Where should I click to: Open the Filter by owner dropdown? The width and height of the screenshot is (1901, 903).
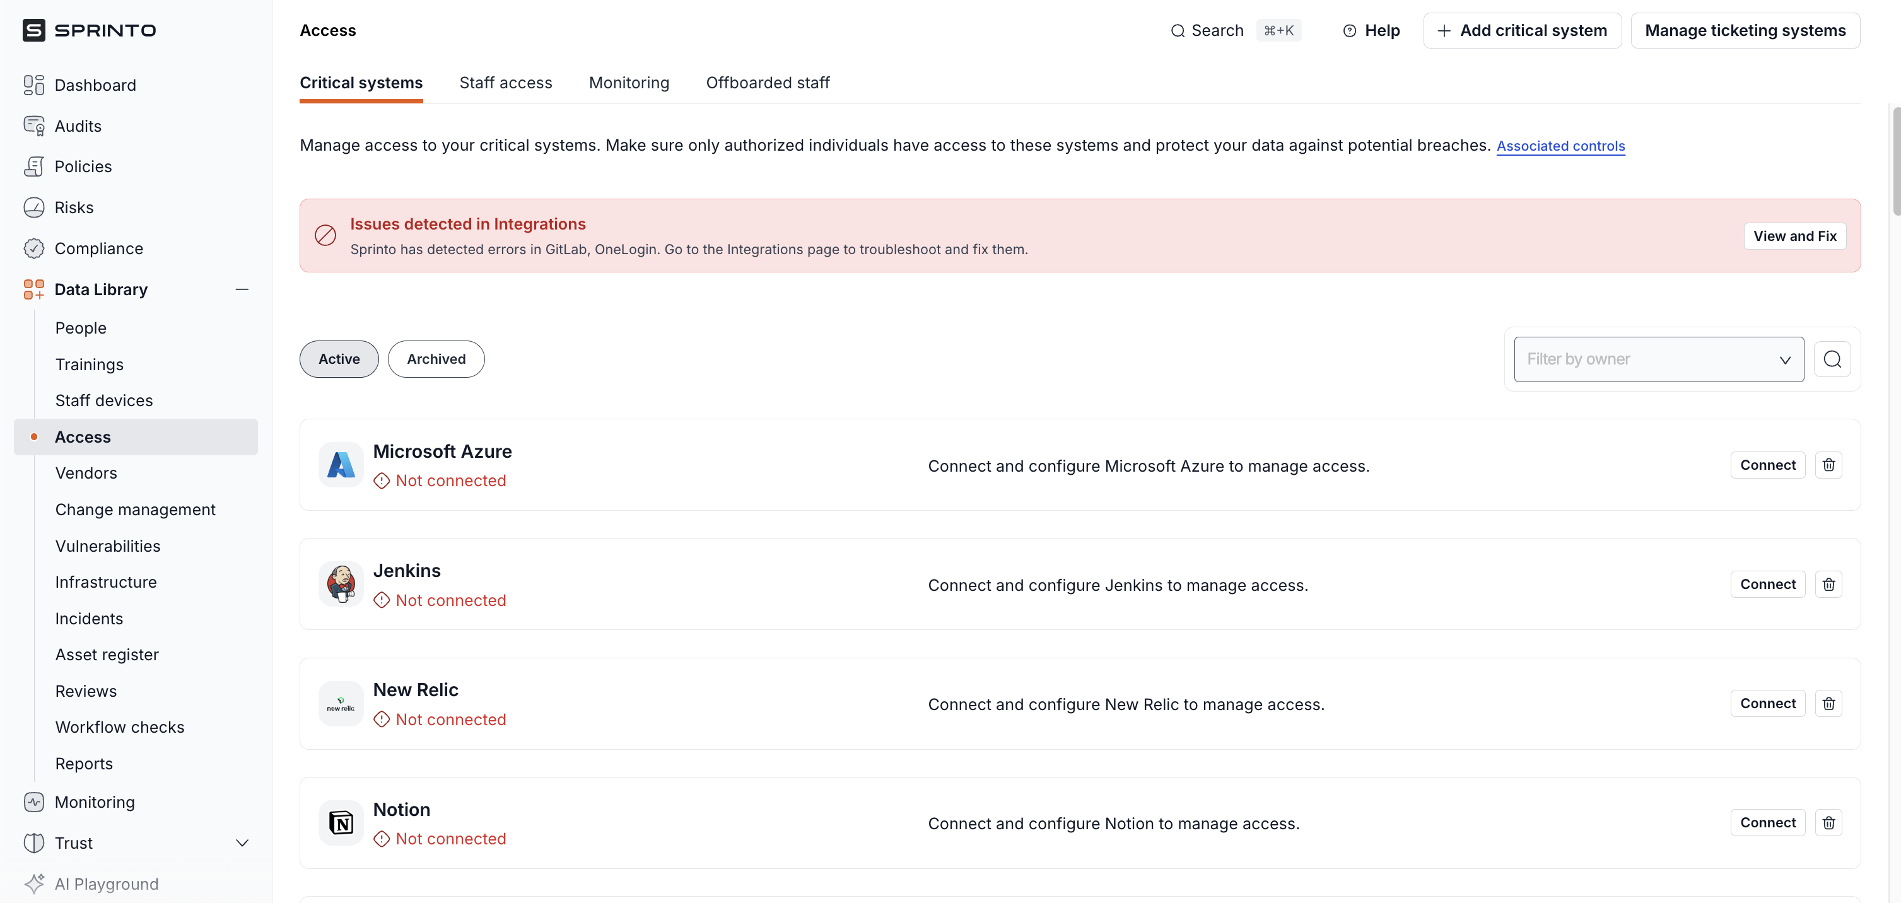click(1658, 359)
